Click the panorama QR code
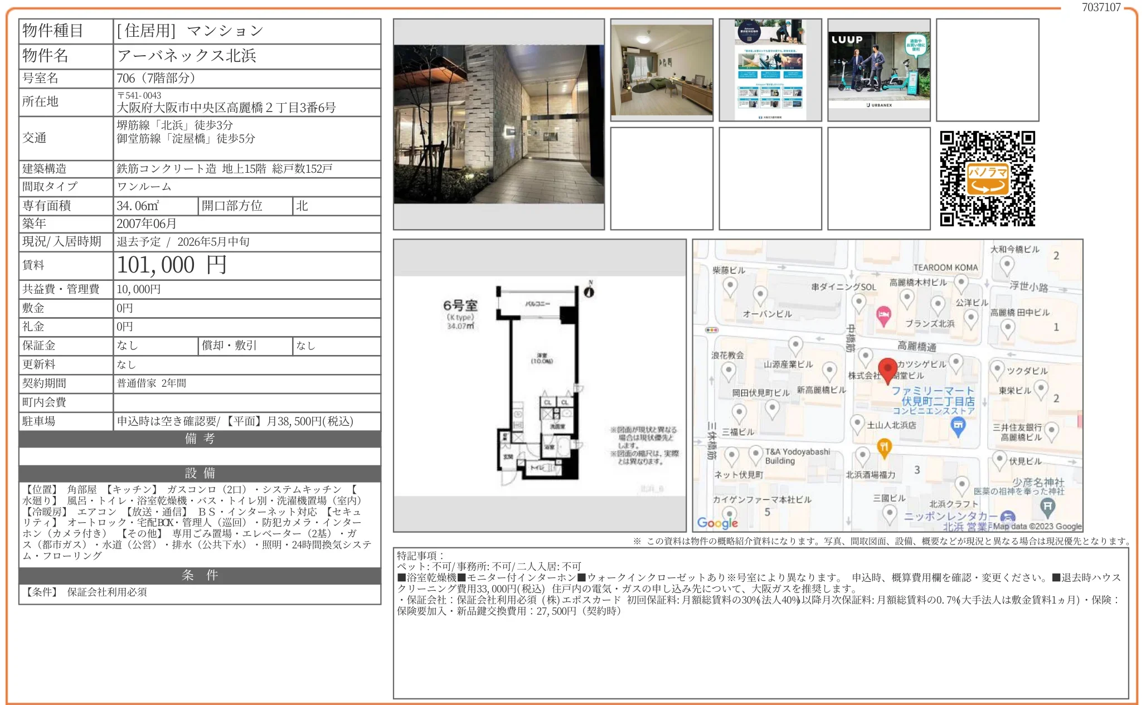The image size is (1146, 705). click(x=987, y=179)
